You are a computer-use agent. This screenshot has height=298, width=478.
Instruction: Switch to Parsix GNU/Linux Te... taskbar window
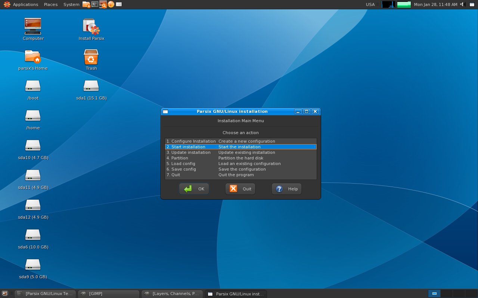click(x=46, y=294)
